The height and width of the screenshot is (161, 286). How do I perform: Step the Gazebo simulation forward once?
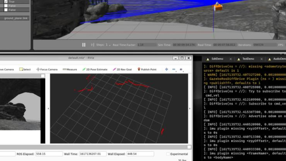click(93, 45)
